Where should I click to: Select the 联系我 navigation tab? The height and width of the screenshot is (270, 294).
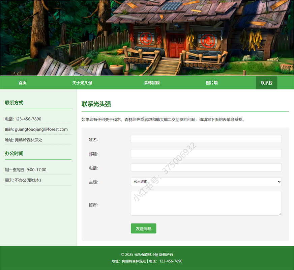coord(266,83)
